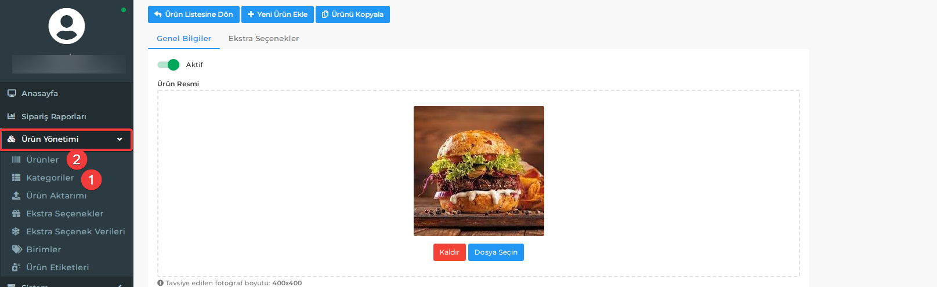Click the burger product image thumbnail
Screen dimensions: 937x287
click(x=479, y=171)
